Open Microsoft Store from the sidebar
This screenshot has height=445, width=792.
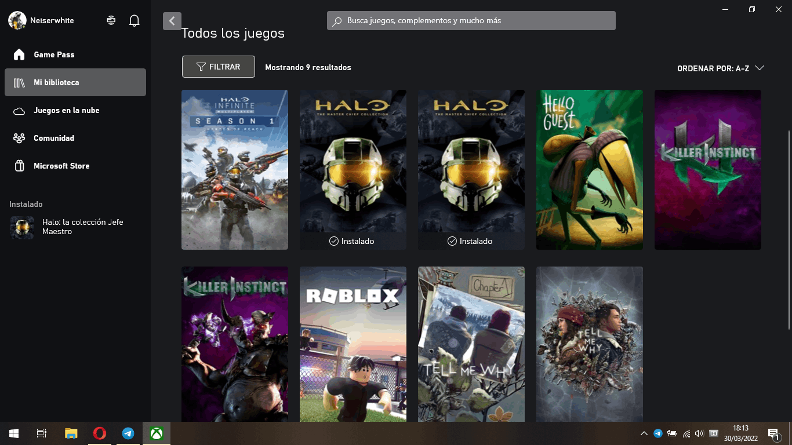click(75, 166)
